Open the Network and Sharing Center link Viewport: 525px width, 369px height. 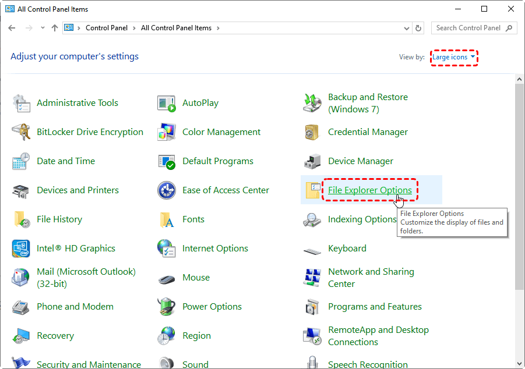371,278
